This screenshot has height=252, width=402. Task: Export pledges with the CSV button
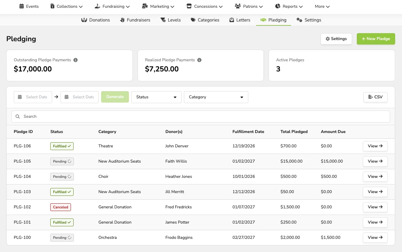[375, 97]
